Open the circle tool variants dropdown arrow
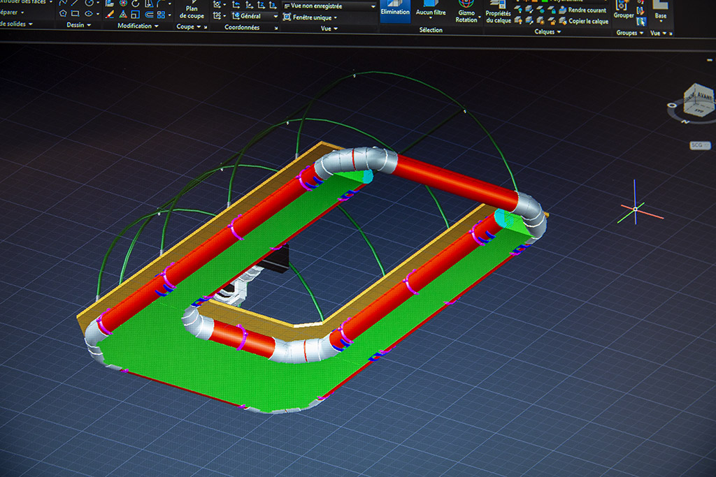 click(x=98, y=3)
